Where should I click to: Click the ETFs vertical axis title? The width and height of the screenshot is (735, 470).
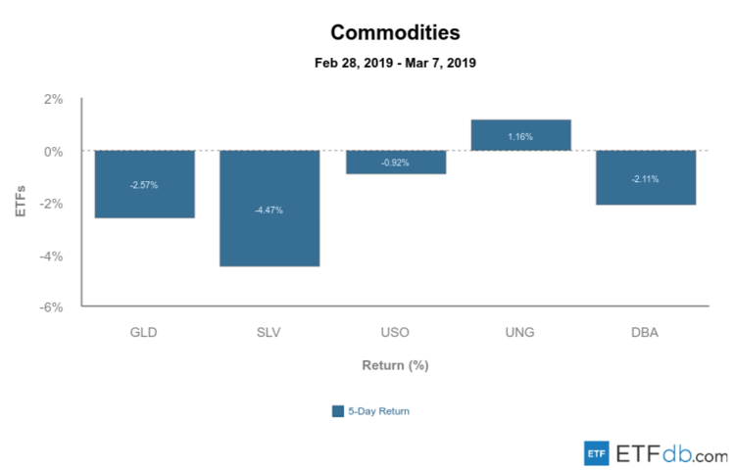21,203
